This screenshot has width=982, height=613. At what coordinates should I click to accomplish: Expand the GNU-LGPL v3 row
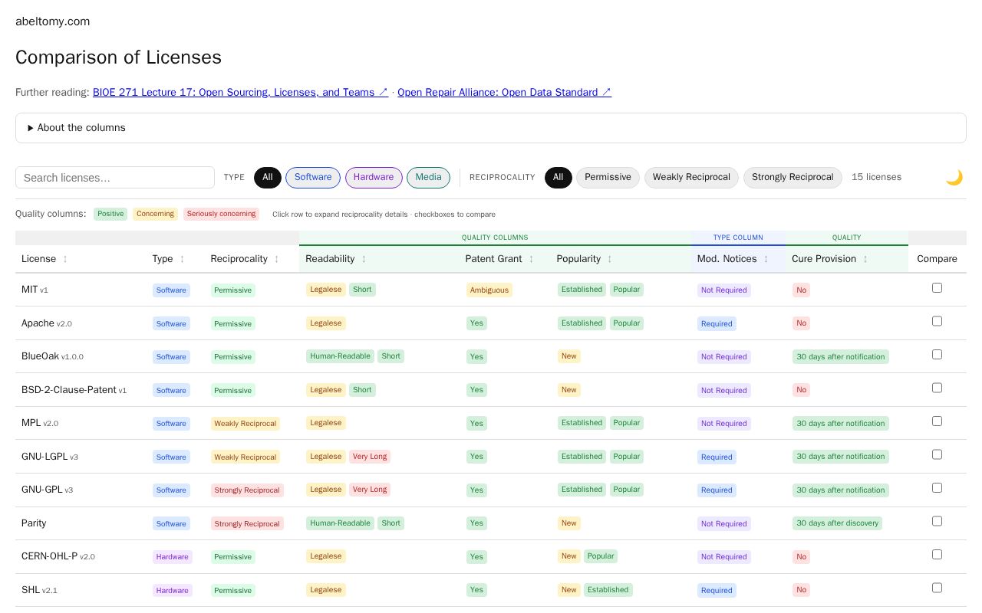[x=491, y=457]
